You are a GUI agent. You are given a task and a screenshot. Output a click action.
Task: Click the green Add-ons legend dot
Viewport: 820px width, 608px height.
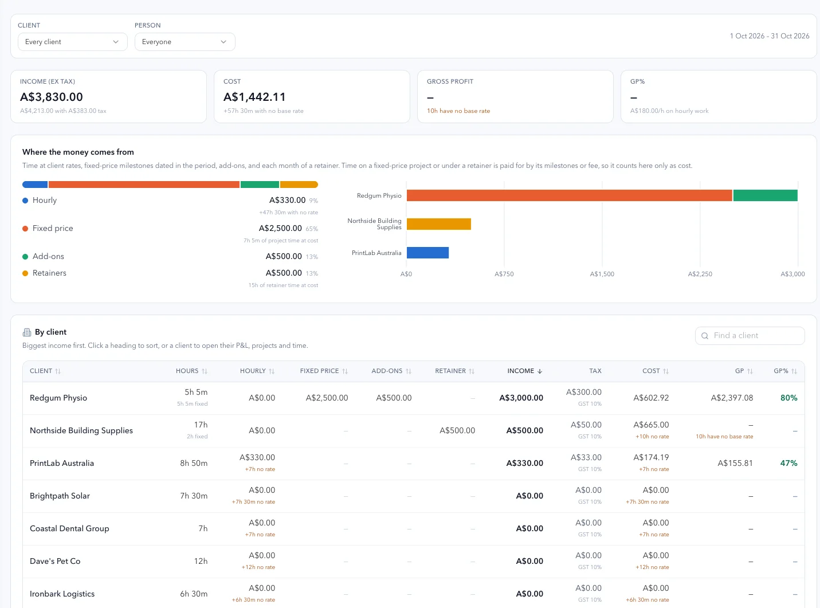click(25, 257)
